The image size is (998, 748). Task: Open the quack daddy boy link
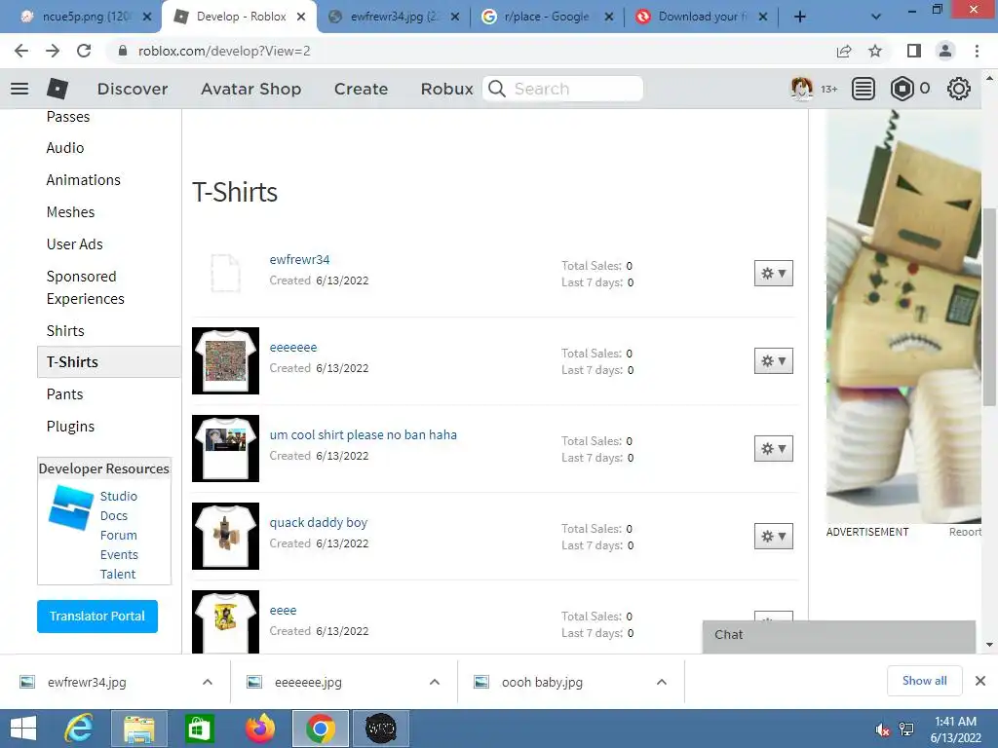coord(319,522)
